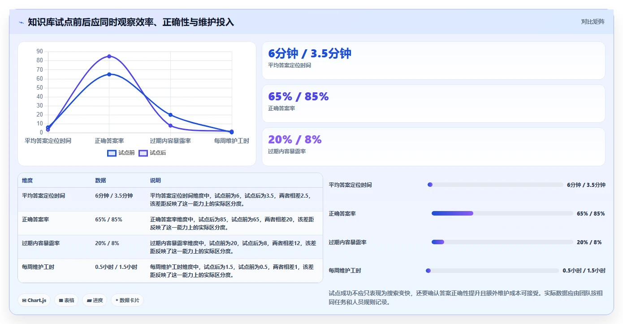Click the 6分钟 / 3.5分钟 data card
Image resolution: width=623 pixels, height=324 pixels.
coord(433,60)
